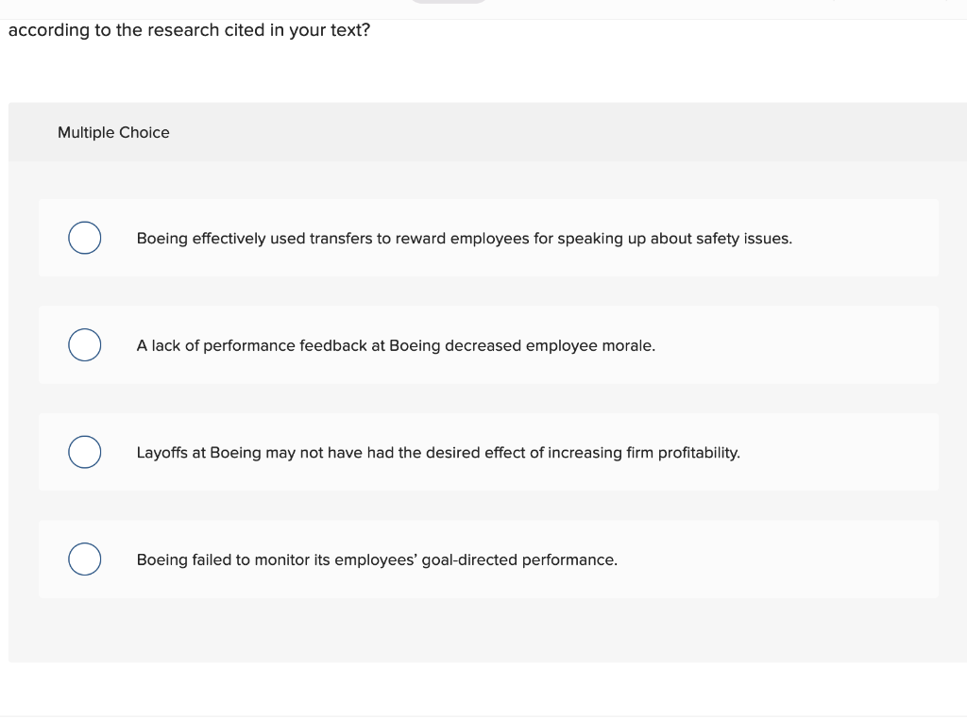Click the circle beside the final answer choice
This screenshot has width=967, height=718.
pyautogui.click(x=84, y=559)
